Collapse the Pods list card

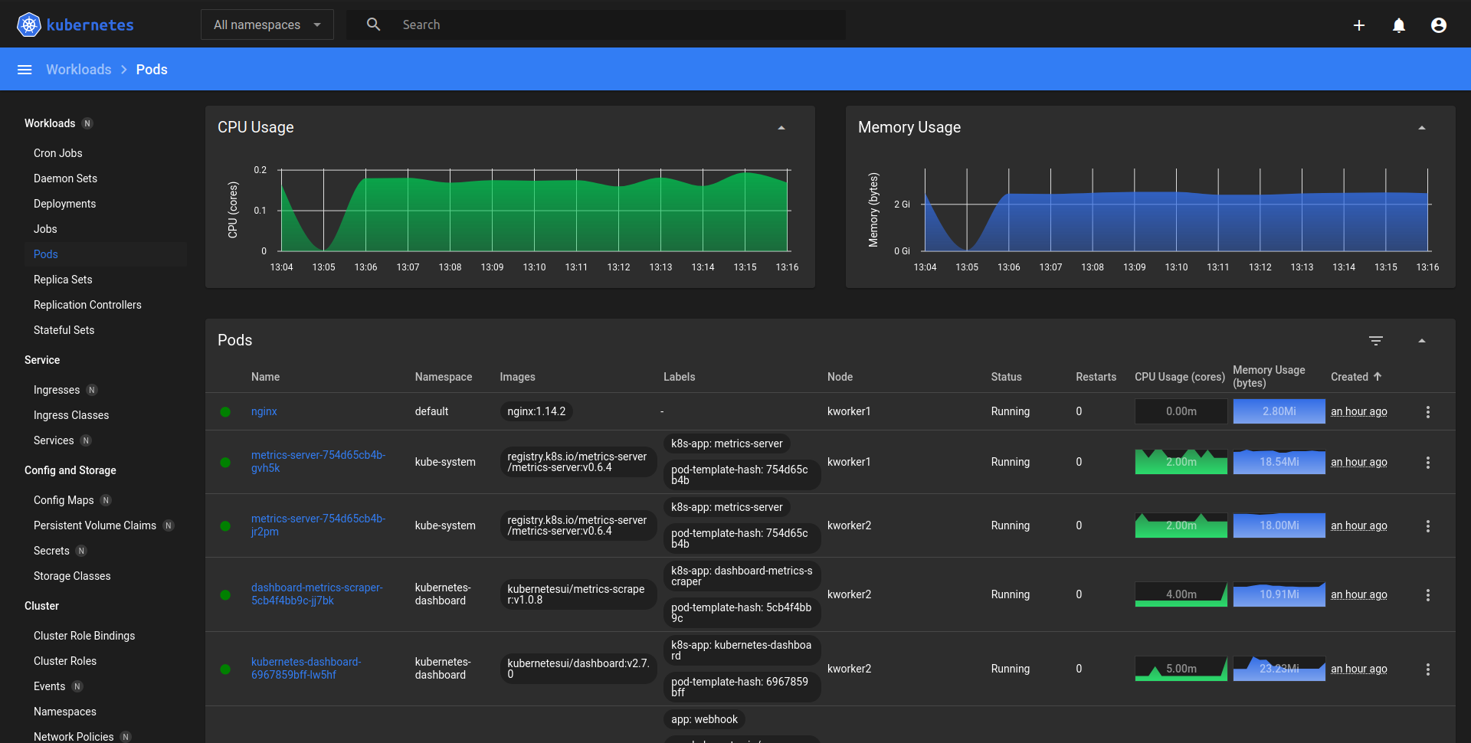tap(1422, 341)
